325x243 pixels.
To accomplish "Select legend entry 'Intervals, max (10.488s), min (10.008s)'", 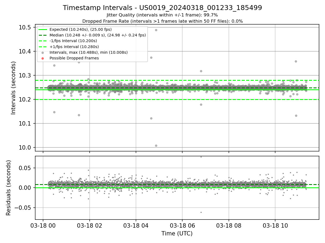I will pyautogui.click(x=89, y=52).
